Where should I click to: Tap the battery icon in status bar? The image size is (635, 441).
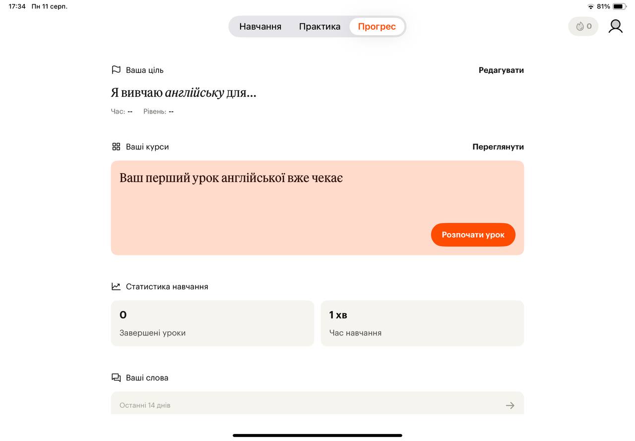(x=619, y=6)
